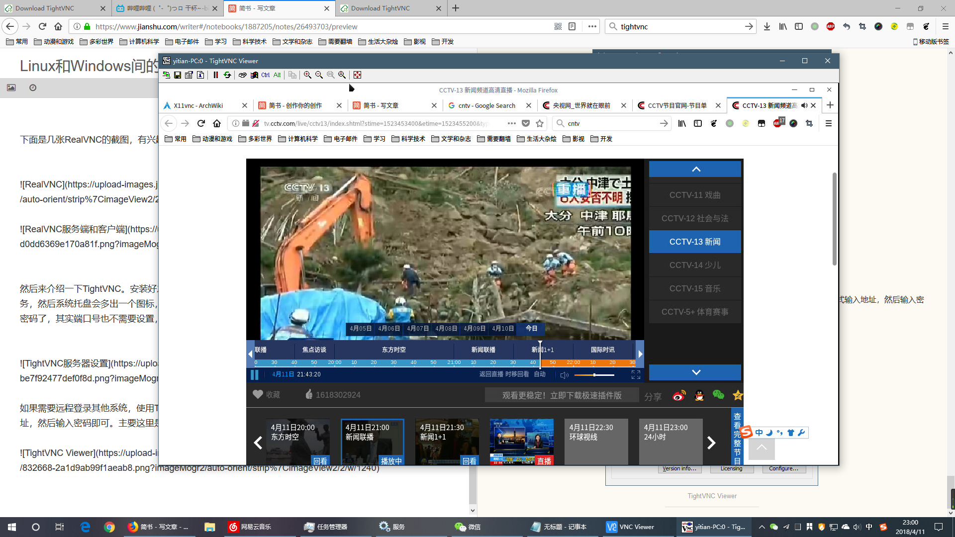This screenshot has width=955, height=537.
Task: Select the CCTV-14 少儿 channel
Action: pyautogui.click(x=695, y=265)
